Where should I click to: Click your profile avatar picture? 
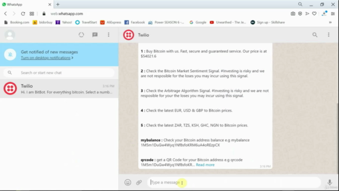click(x=10, y=35)
